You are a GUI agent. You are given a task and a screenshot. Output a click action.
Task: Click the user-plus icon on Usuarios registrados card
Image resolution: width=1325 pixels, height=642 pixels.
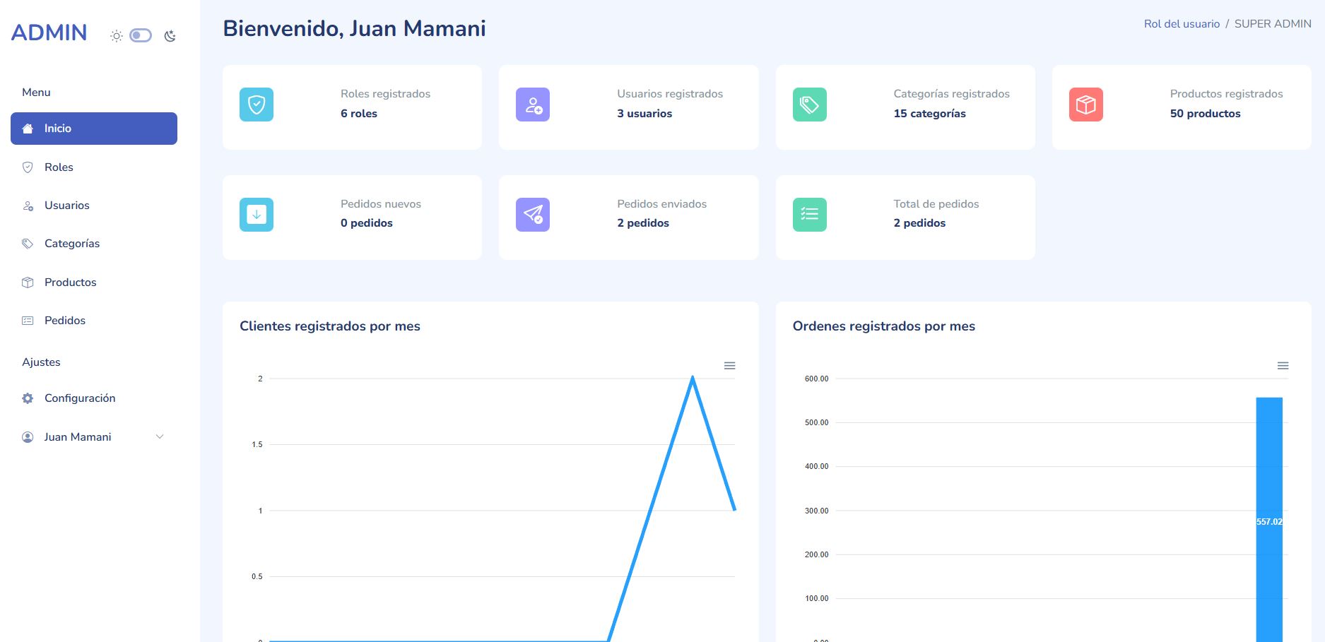coord(532,105)
